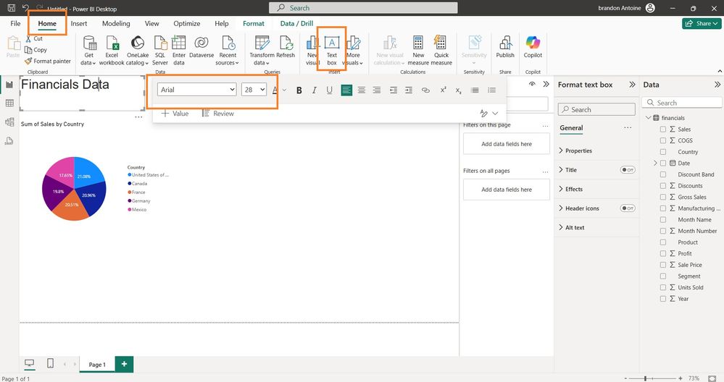Check the Units Sold field
The image size is (724, 382).
[x=663, y=287]
